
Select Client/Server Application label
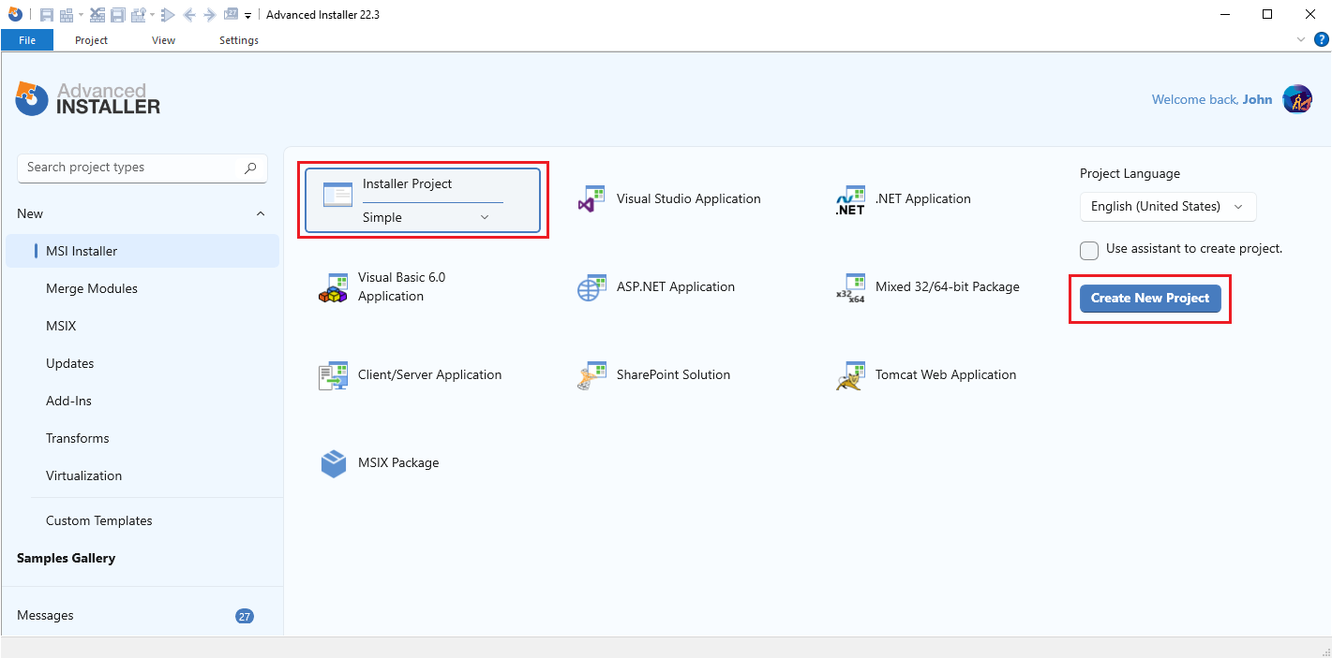(x=430, y=374)
